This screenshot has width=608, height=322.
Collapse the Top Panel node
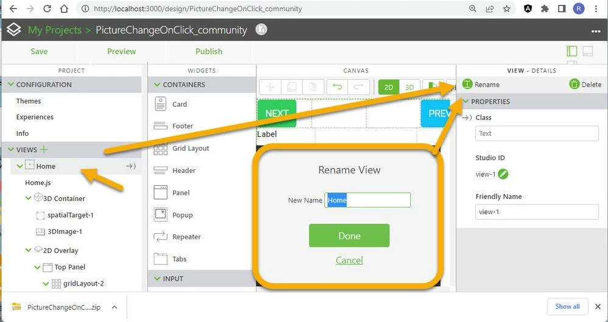click(x=37, y=267)
